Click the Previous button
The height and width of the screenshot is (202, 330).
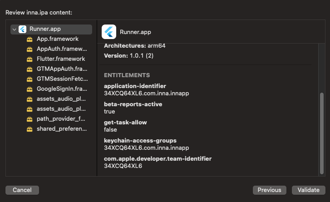[x=269, y=190]
